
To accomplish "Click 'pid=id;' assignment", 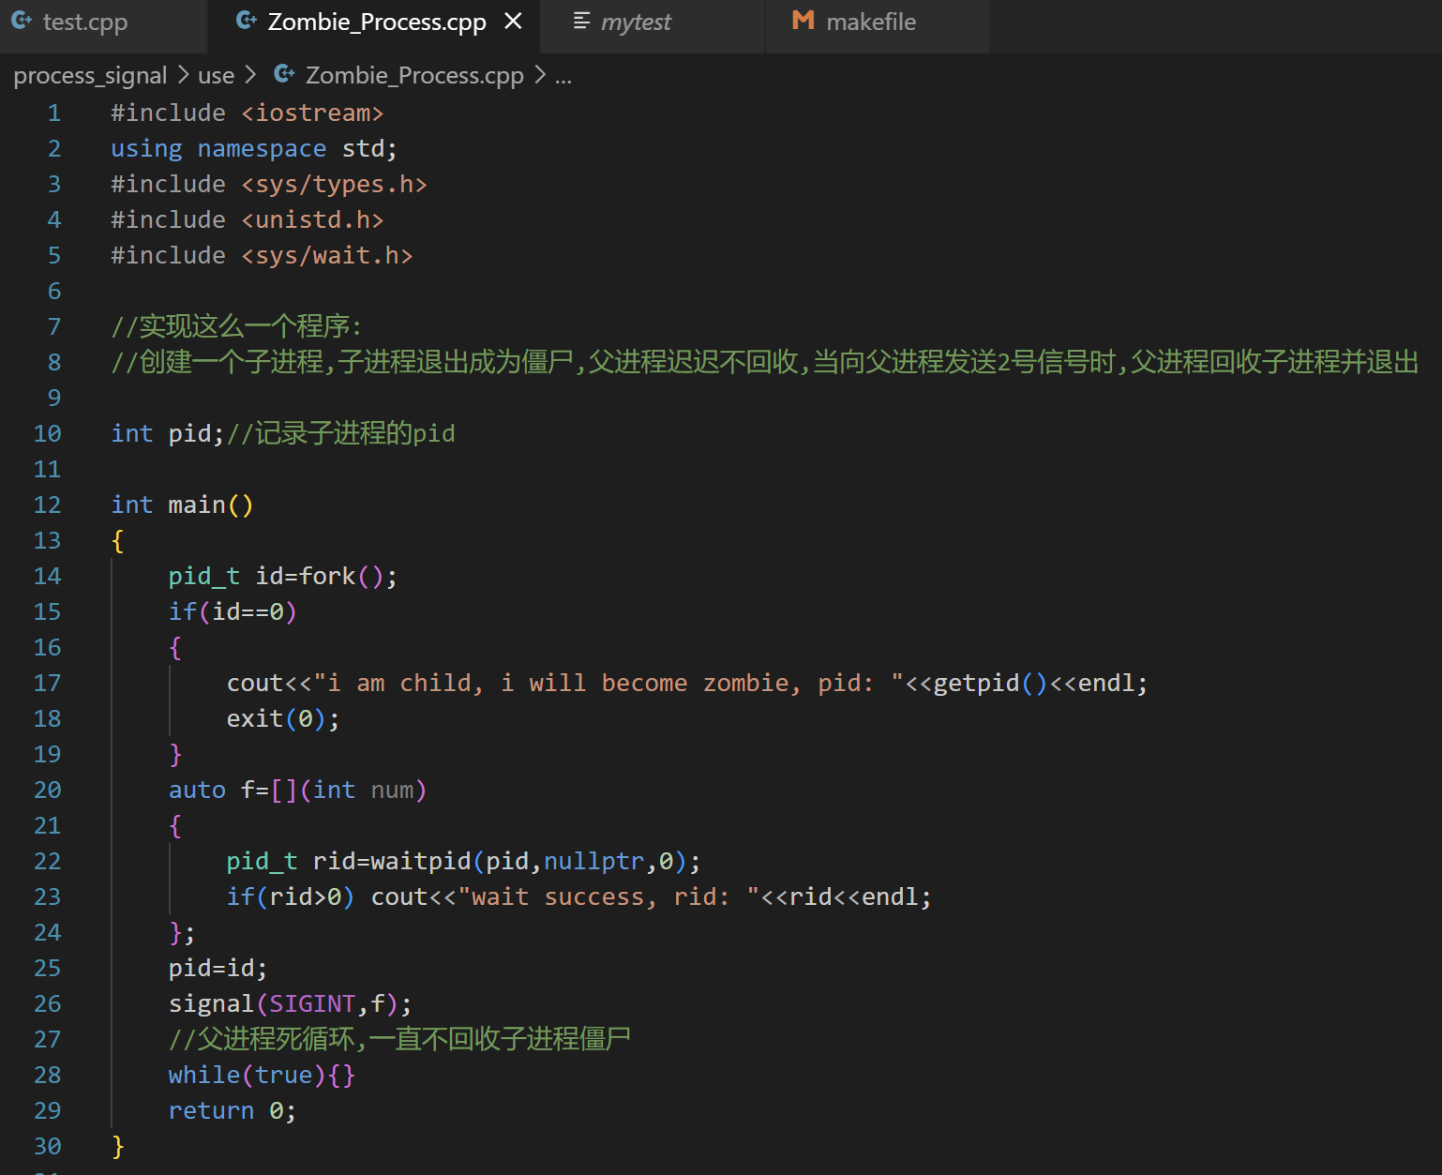I will [218, 969].
